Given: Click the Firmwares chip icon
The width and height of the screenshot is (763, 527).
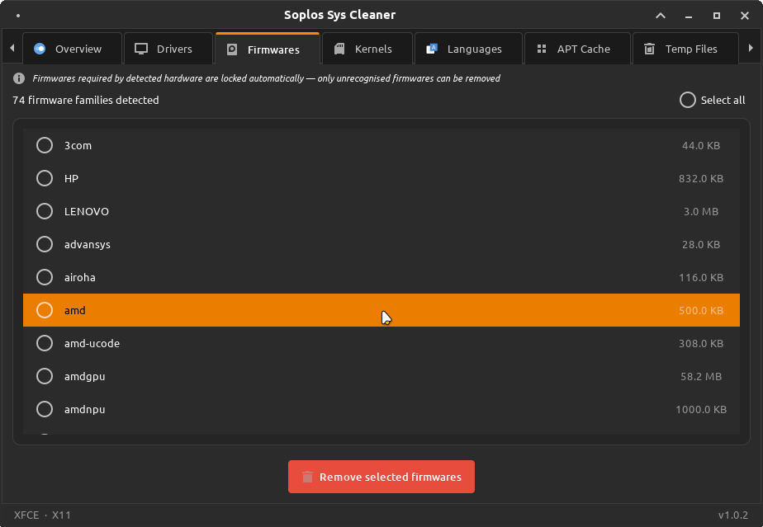Looking at the screenshot, I should (232, 49).
